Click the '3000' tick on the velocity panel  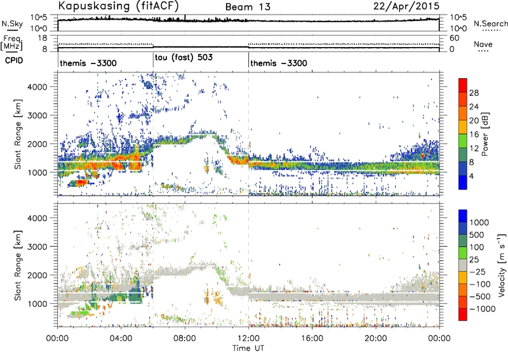coord(37,247)
